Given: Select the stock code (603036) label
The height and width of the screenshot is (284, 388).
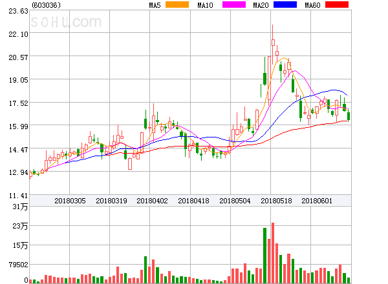Looking at the screenshot, I should click(46, 5).
